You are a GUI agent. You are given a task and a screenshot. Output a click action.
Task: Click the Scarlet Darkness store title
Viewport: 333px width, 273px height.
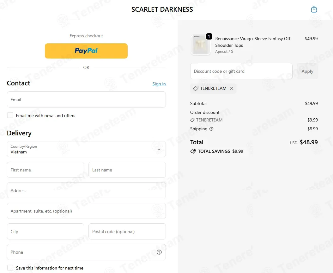click(162, 9)
